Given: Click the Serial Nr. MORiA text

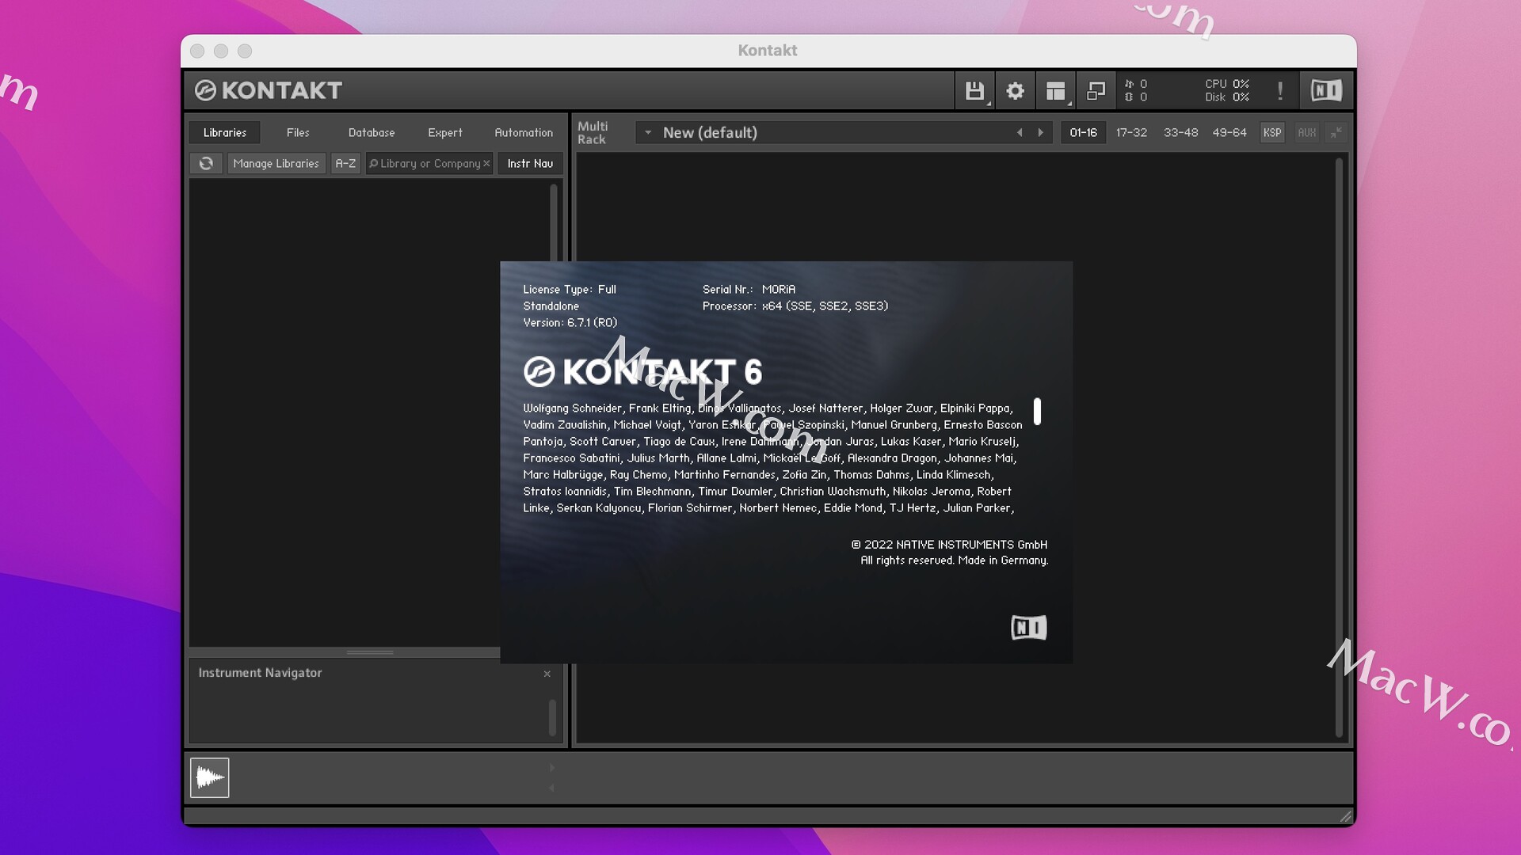Looking at the screenshot, I should tap(749, 289).
